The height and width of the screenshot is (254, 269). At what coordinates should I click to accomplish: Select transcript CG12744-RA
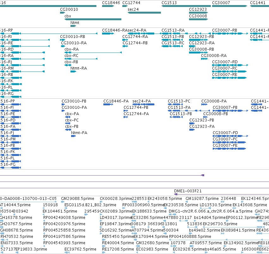[135, 37]
